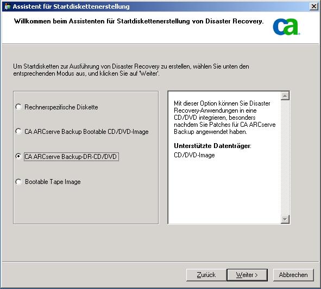The height and width of the screenshot is (289, 321).
Task: Click the CA logo in the header
Action: pyautogui.click(x=286, y=27)
